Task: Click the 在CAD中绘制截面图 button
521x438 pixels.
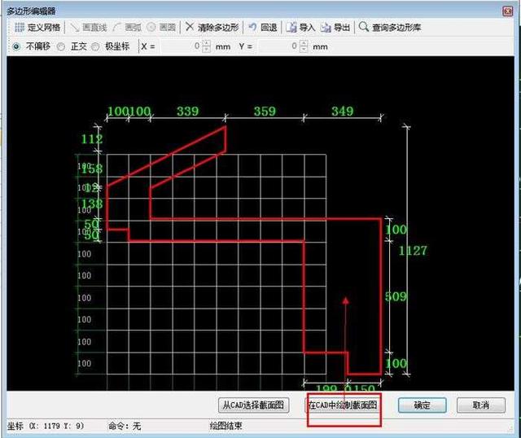Action: (342, 405)
